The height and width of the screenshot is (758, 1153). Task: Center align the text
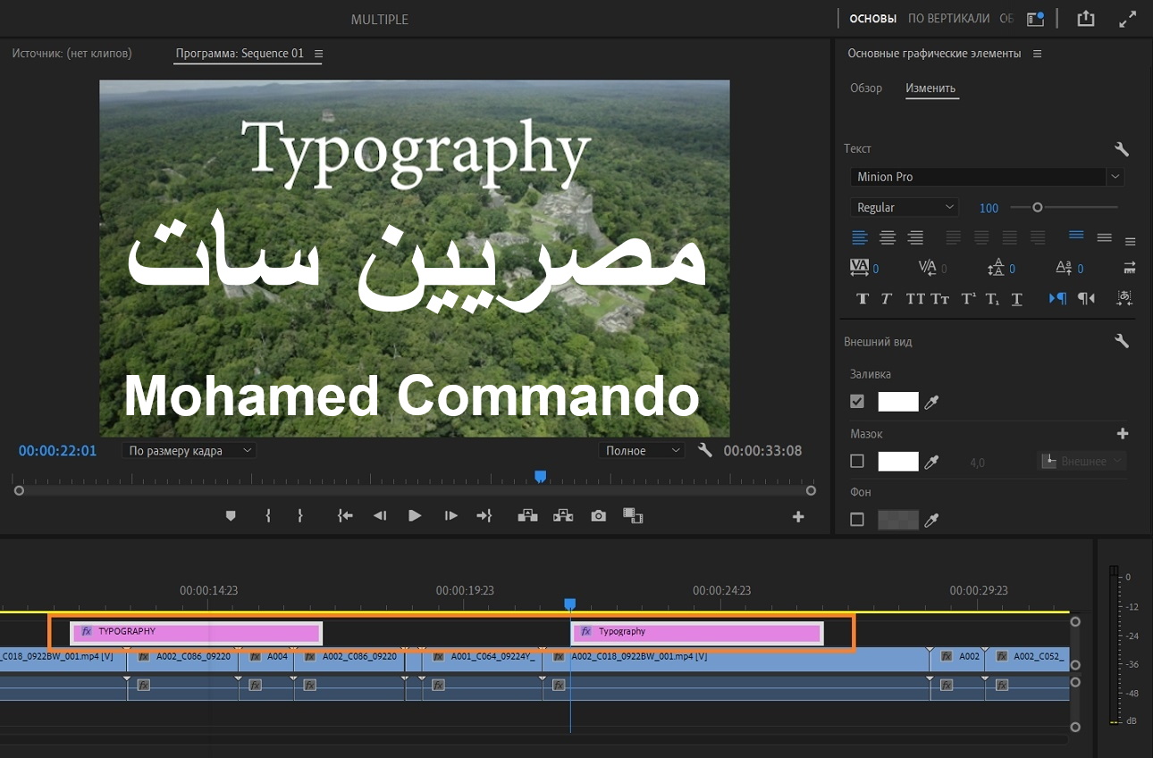point(888,237)
